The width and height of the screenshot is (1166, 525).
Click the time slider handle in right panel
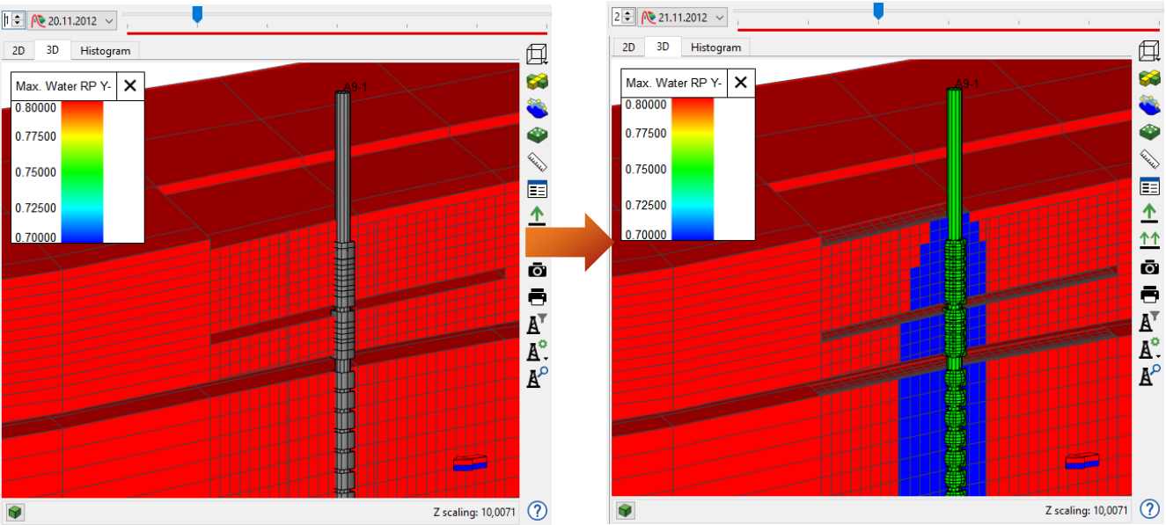877,11
